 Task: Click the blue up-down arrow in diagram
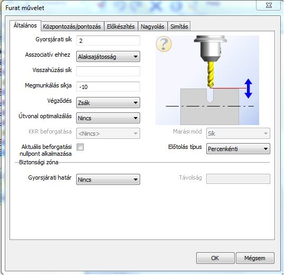pos(248,88)
